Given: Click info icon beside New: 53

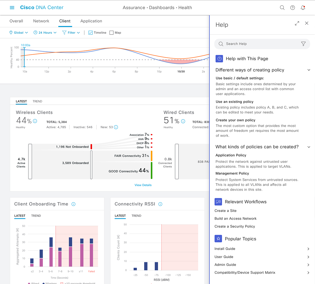Looking at the screenshot, I should tap(116, 127).
